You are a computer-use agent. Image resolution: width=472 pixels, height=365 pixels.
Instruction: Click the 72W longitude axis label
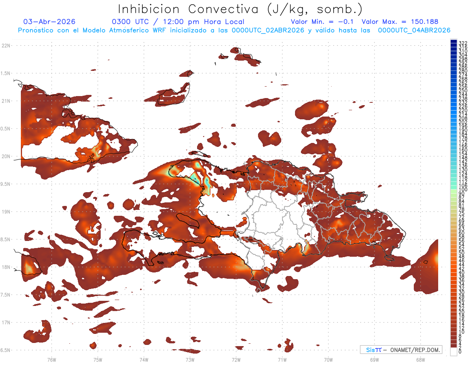click(x=236, y=359)
